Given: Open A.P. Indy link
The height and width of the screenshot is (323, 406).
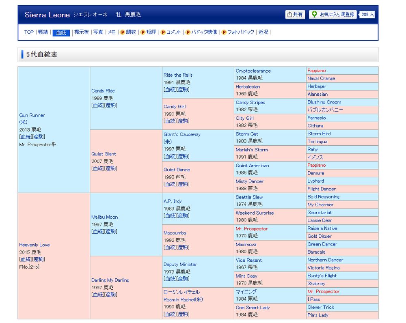Looking at the screenshot, I should (173, 201).
